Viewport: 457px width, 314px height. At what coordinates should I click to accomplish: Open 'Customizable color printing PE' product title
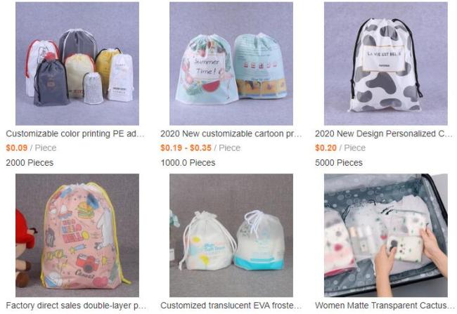75,133
